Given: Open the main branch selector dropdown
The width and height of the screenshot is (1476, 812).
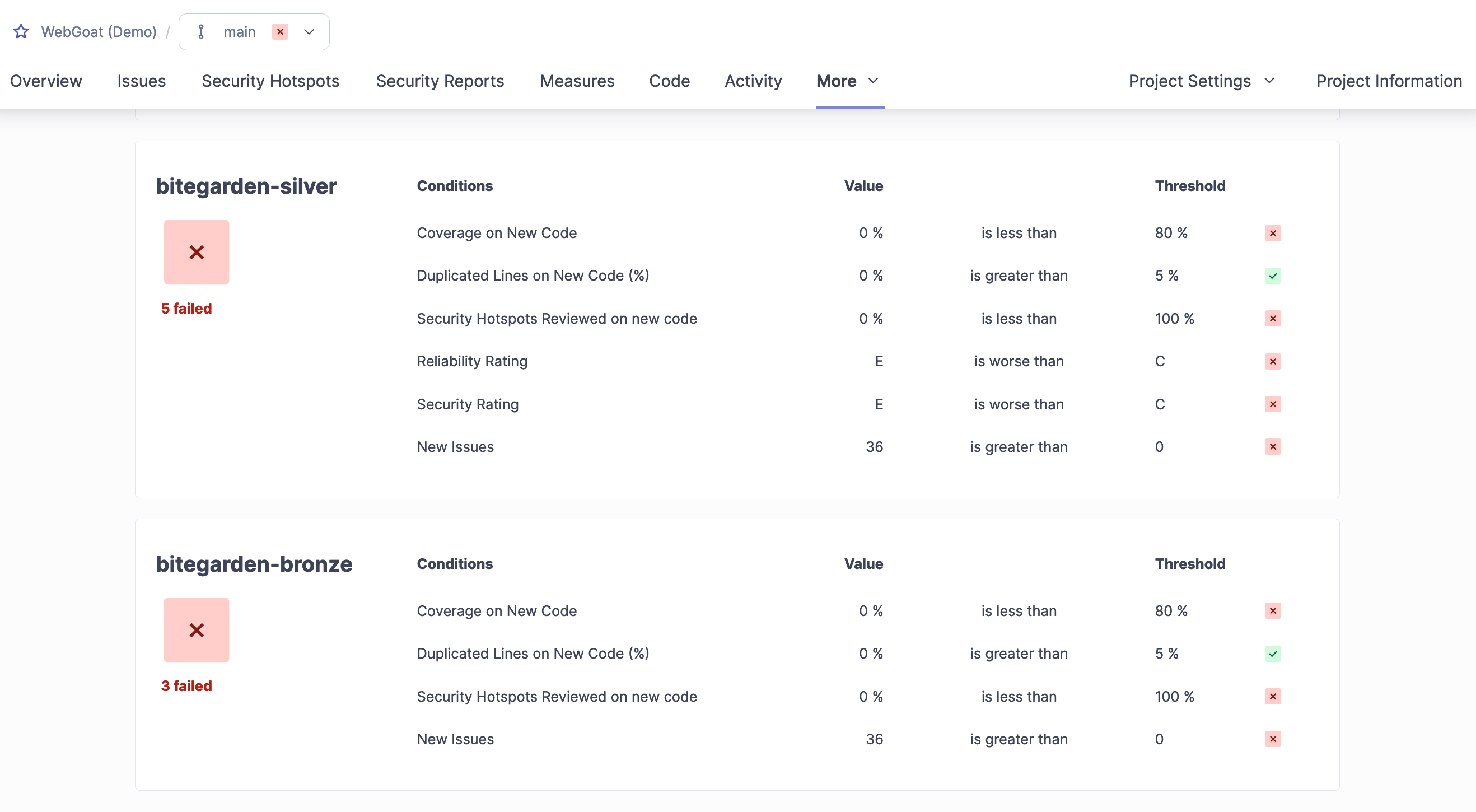Looking at the screenshot, I should click(x=309, y=31).
